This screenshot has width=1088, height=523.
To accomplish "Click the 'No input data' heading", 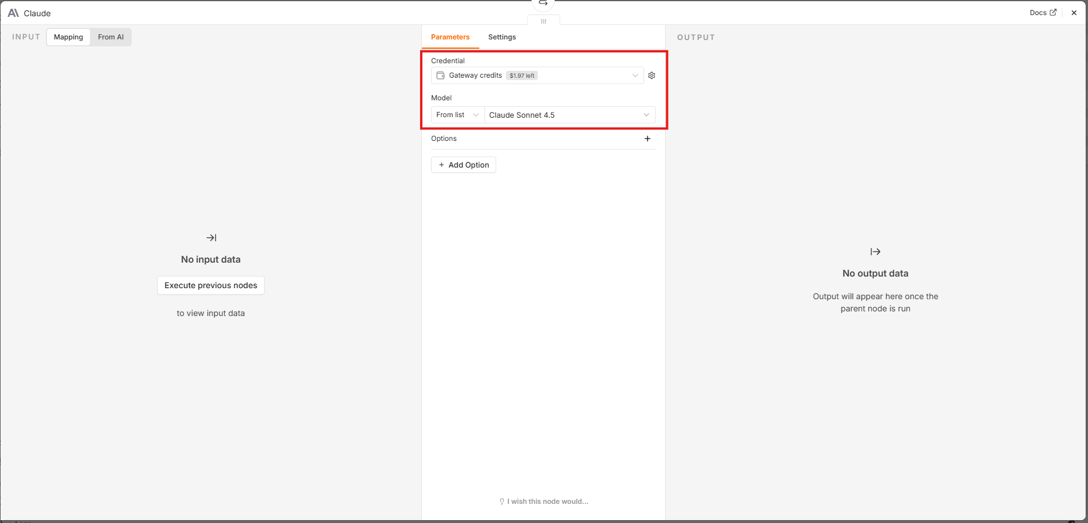I will coord(211,260).
